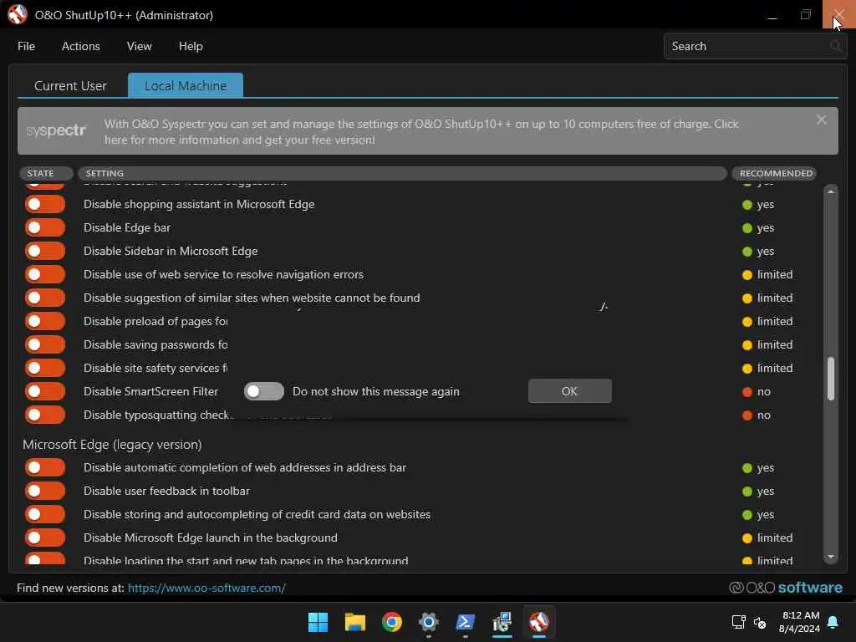Open the View menu
856x642 pixels.
tap(140, 47)
